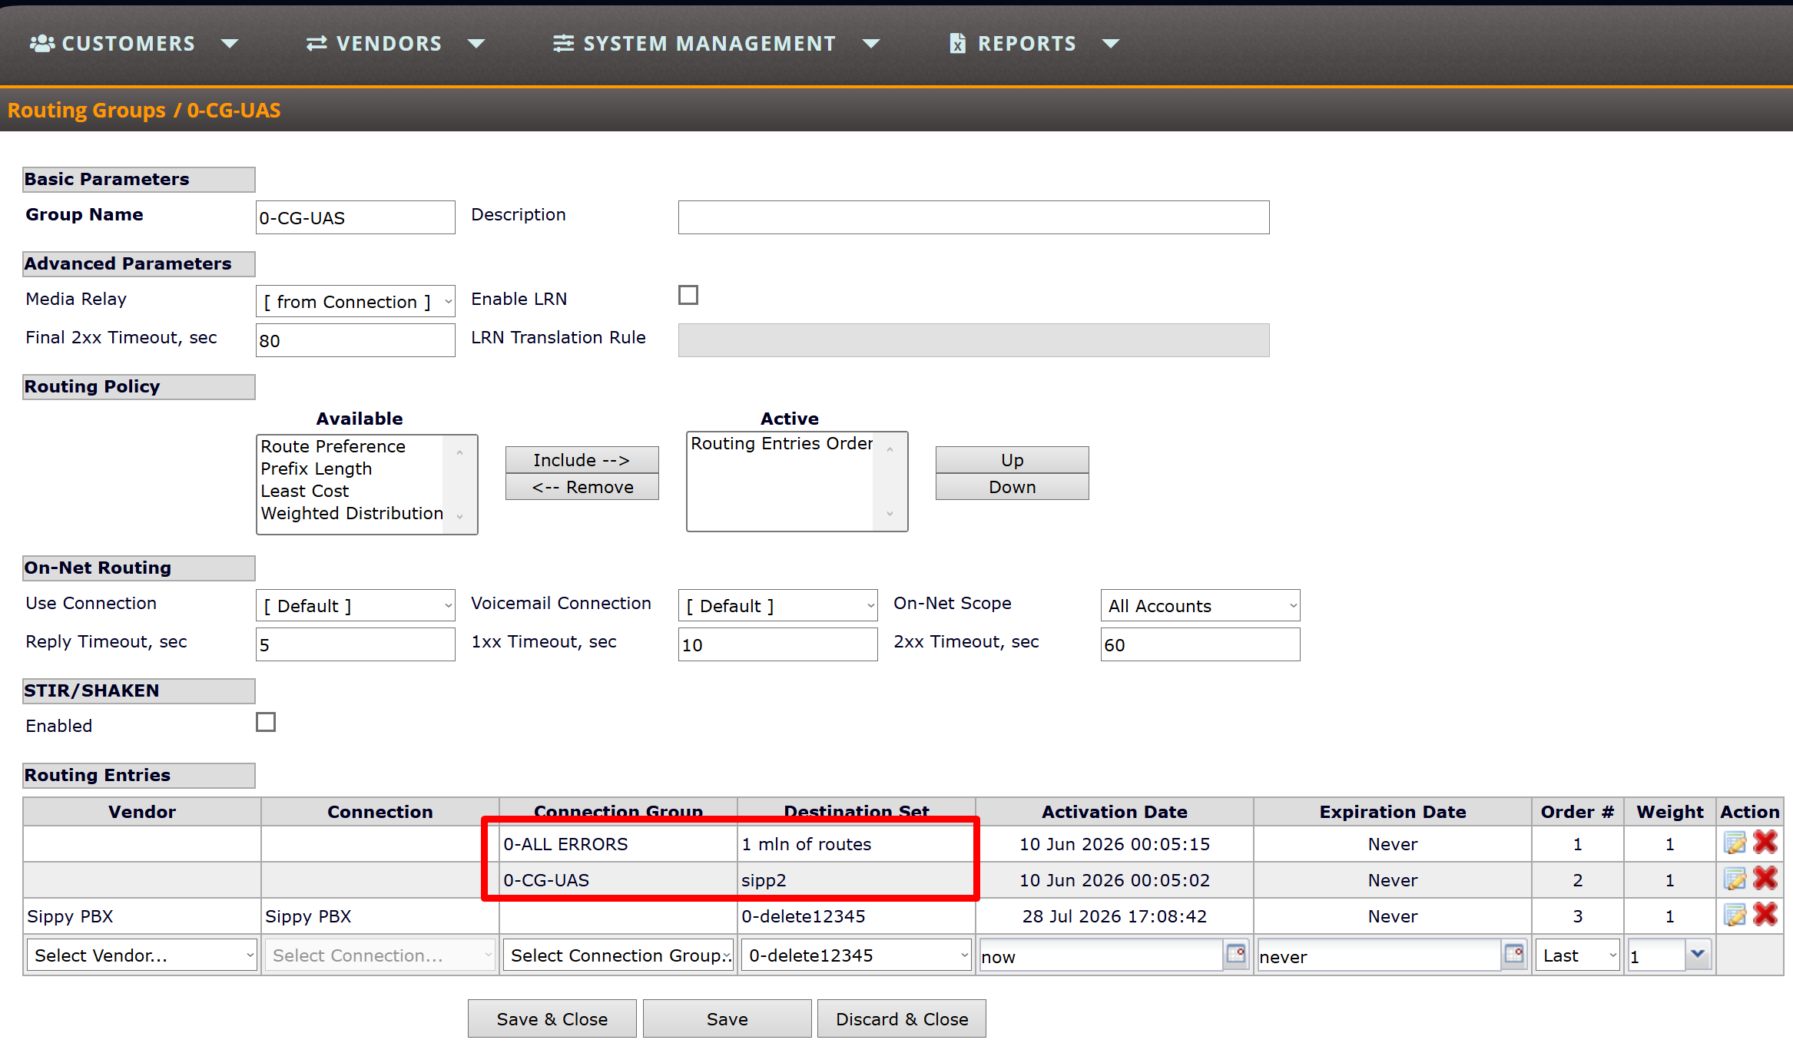Delete the 0-CG-UAS sipp2 routing entry

[x=1765, y=879]
